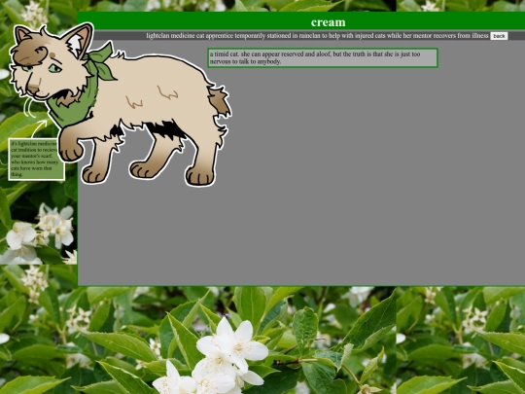This screenshot has height=394, width=525.
Task: Click the cat's raised front paw
Action: tap(71, 150)
